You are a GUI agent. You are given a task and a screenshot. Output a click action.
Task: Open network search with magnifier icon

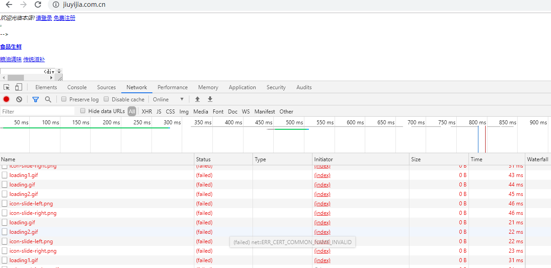(48, 99)
